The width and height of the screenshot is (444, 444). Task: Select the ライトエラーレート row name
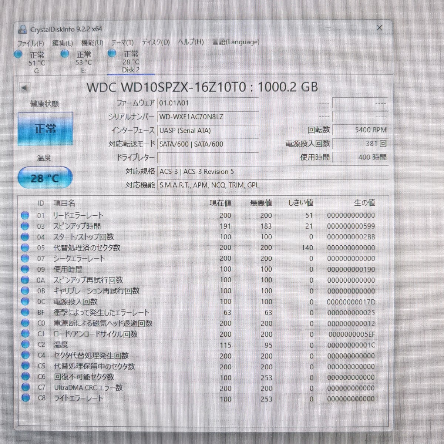78,398
